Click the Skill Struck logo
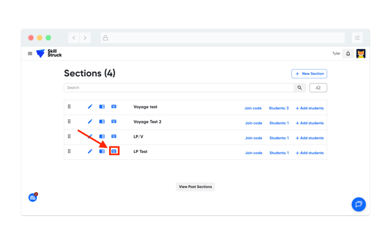Viewport: 391px width, 244px height. tap(49, 54)
